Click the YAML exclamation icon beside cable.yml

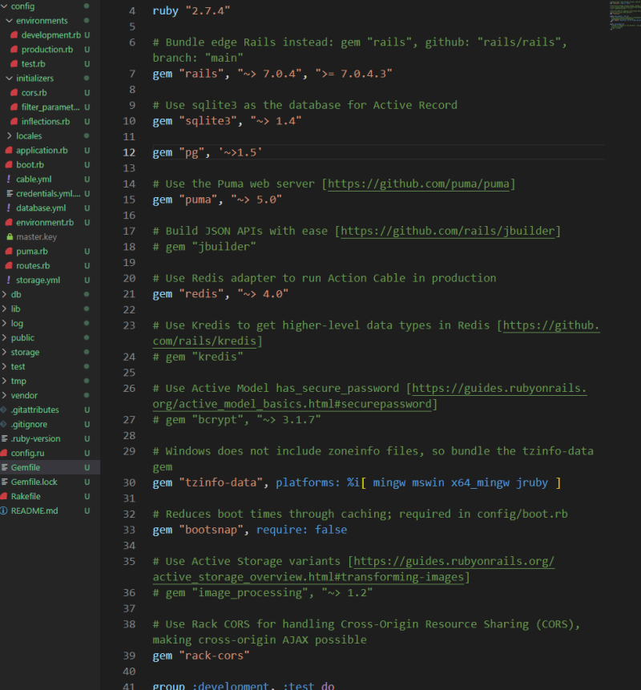pos(8,179)
